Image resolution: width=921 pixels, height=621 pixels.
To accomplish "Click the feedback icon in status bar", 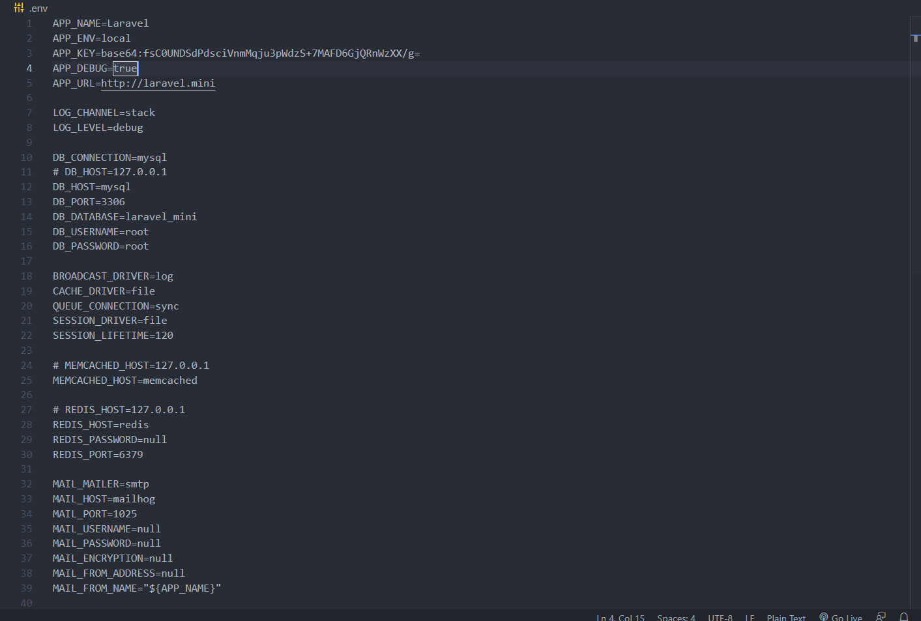I will pyautogui.click(x=881, y=617).
